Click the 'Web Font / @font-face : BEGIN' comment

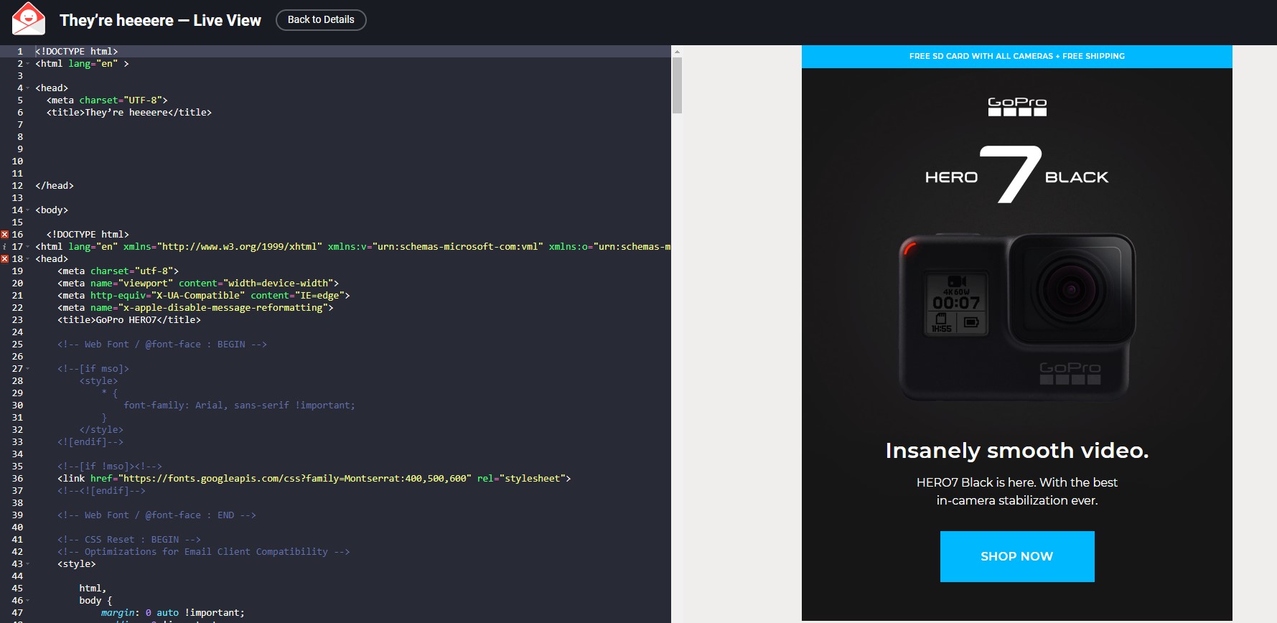tap(162, 345)
